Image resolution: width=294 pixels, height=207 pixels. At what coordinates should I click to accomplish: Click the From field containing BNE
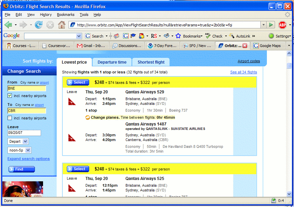click(27, 88)
